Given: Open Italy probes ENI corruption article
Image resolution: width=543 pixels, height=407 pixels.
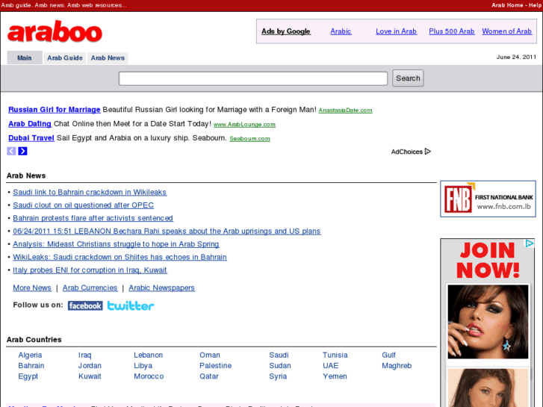Looking at the screenshot, I should coord(90,270).
